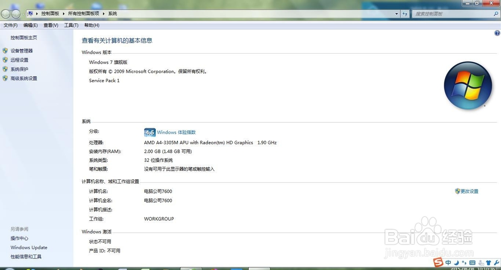
Task: Go forward with the Forward arrow button
Action: [x=16, y=14]
